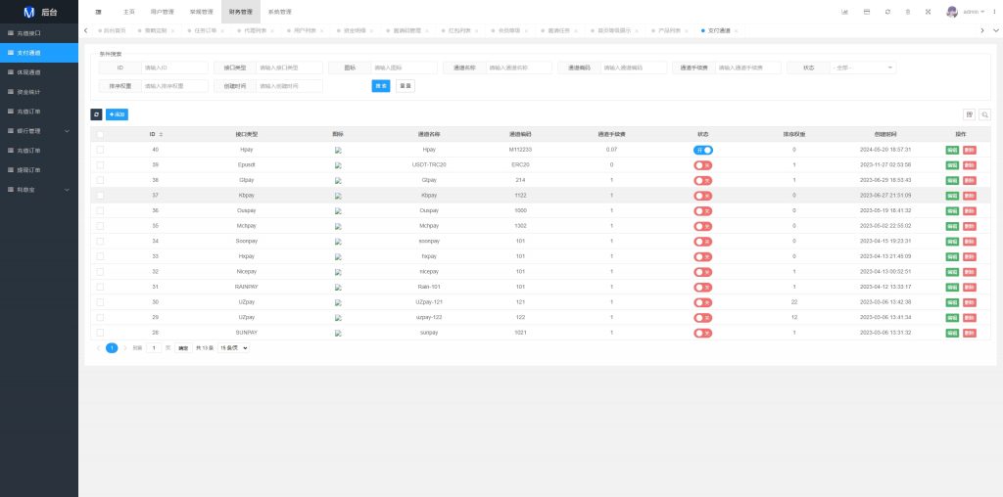Click the ID column sort arrows
Image resolution: width=1003 pixels, height=497 pixels.
(161, 134)
